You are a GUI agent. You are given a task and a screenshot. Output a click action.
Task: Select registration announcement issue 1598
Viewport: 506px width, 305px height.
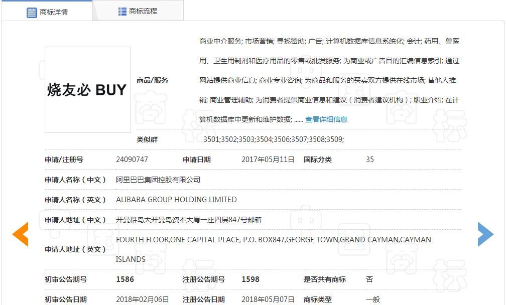(250, 279)
